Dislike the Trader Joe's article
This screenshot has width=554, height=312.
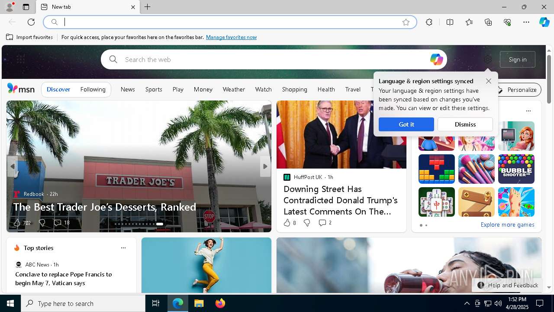pos(42,223)
